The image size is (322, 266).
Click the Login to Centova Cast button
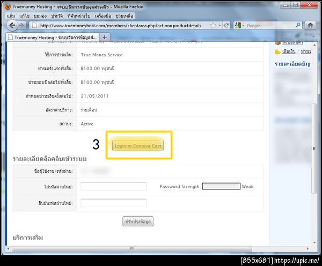tap(138, 146)
